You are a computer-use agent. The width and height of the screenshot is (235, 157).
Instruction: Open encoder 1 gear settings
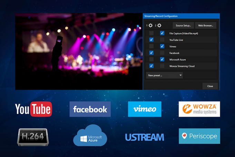click(150, 26)
